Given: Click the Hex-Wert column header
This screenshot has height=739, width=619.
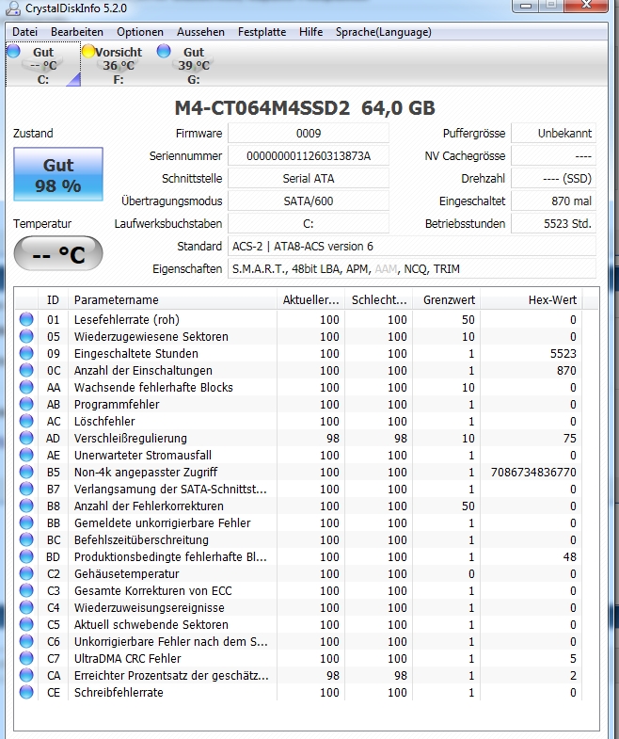Looking at the screenshot, I should [x=532, y=299].
